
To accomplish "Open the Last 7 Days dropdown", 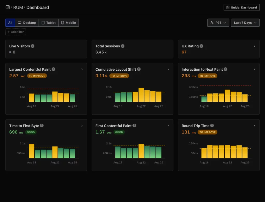I will coord(245,23).
